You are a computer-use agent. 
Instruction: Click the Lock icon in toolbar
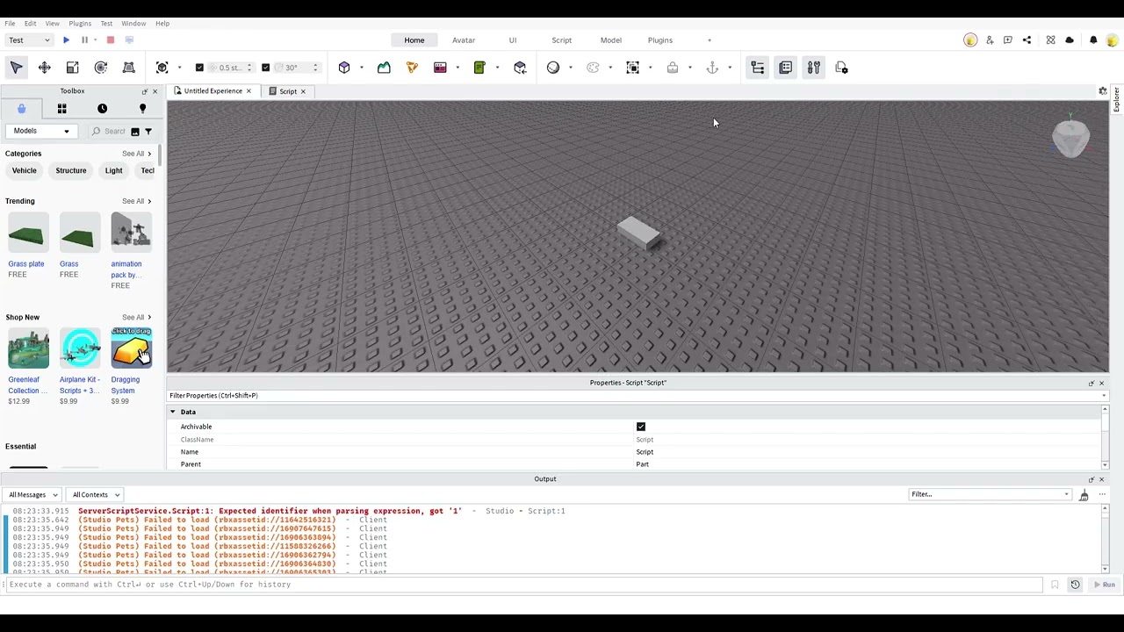point(673,68)
